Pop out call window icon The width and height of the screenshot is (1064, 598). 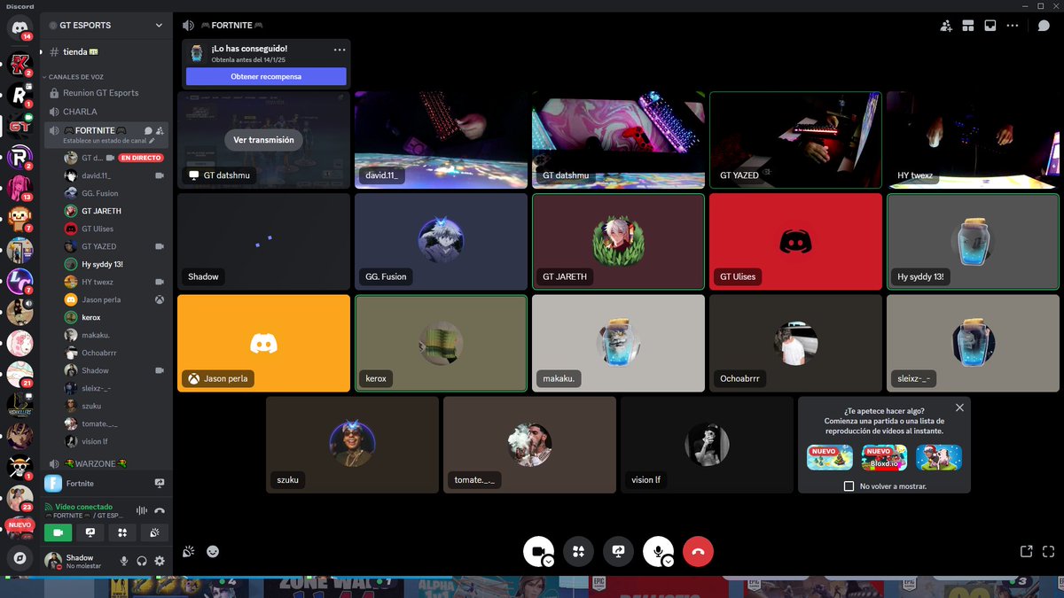(1026, 551)
